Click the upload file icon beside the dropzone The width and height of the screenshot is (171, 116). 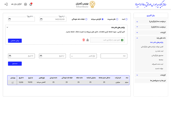tap(88, 40)
